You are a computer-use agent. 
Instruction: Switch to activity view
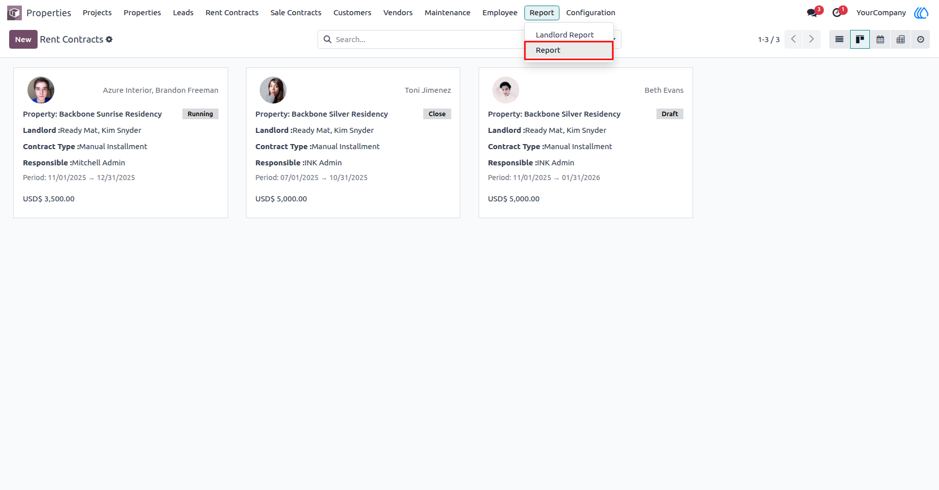click(x=921, y=40)
